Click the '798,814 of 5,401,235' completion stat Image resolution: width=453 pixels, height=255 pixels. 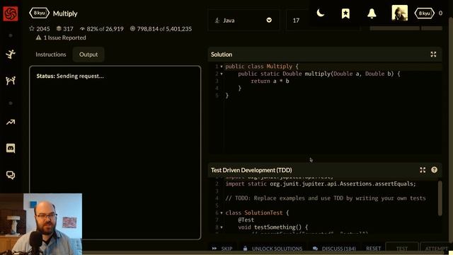161,28
